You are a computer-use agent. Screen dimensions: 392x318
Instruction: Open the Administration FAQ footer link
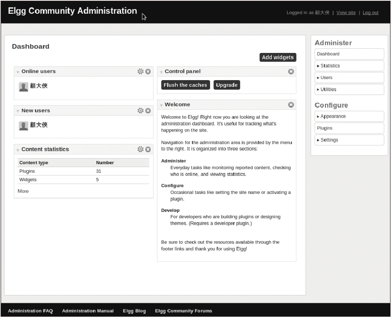click(30, 311)
